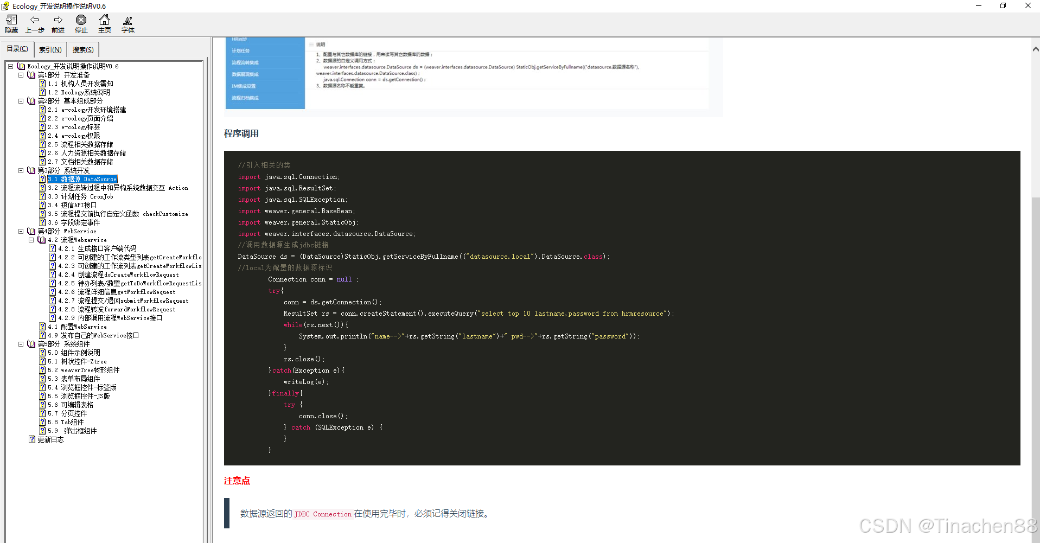Click the content pane scroll-up arrow
The width and height of the screenshot is (1040, 543).
click(1035, 49)
